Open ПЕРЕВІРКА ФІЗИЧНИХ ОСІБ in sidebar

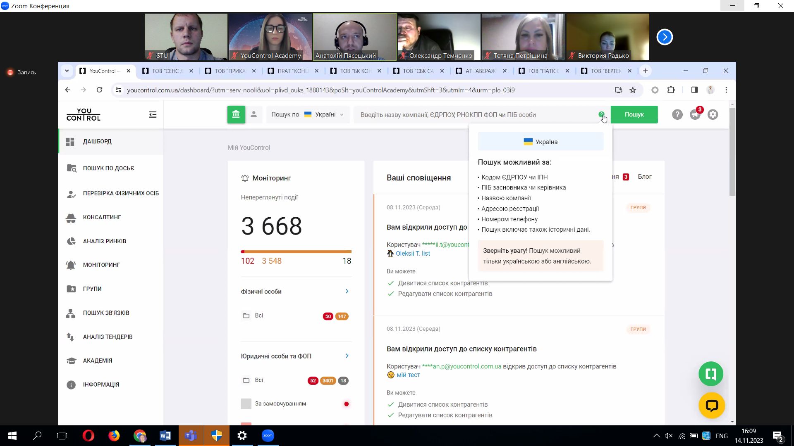[111, 193]
